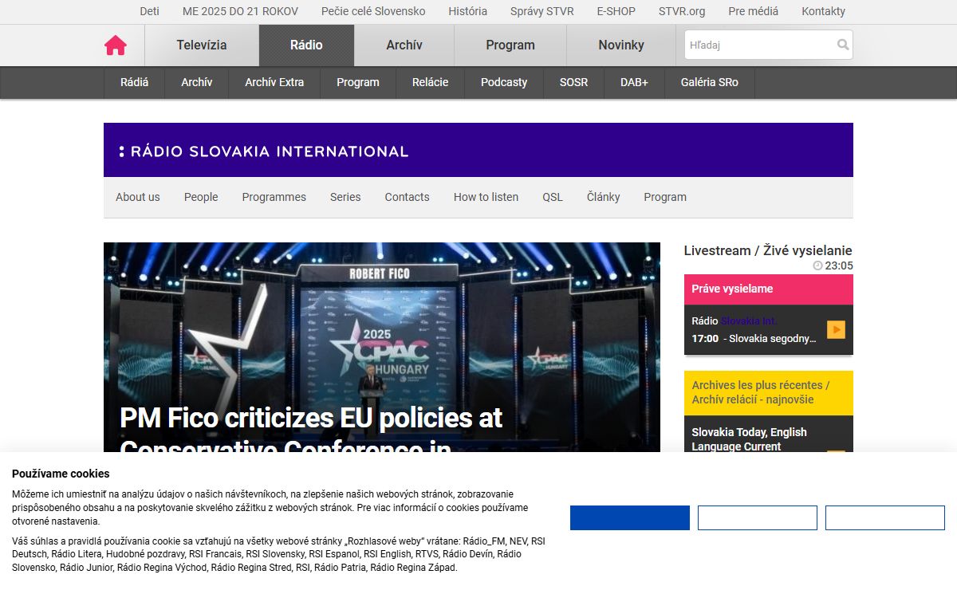The image size is (957, 590).
Task: Go to the STVR home icon
Action: [x=116, y=45]
